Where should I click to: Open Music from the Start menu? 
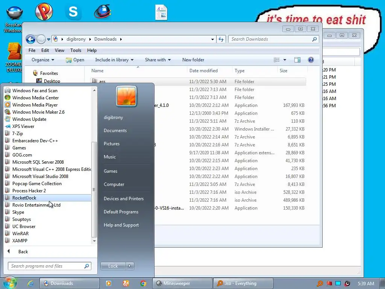pyautogui.click(x=109, y=157)
